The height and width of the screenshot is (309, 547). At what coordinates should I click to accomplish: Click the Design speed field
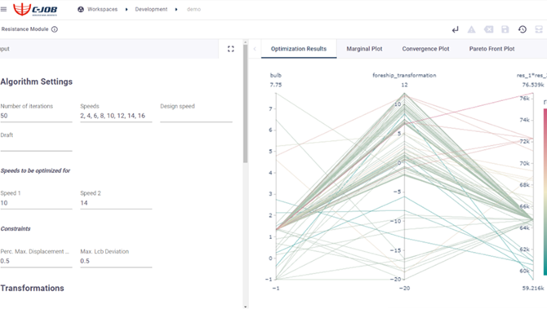click(x=196, y=116)
